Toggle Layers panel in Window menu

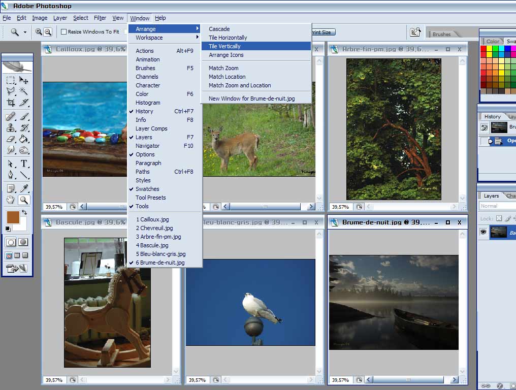pyautogui.click(x=165, y=137)
